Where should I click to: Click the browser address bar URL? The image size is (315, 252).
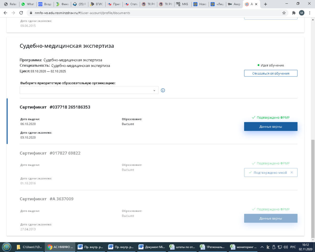[82, 13]
